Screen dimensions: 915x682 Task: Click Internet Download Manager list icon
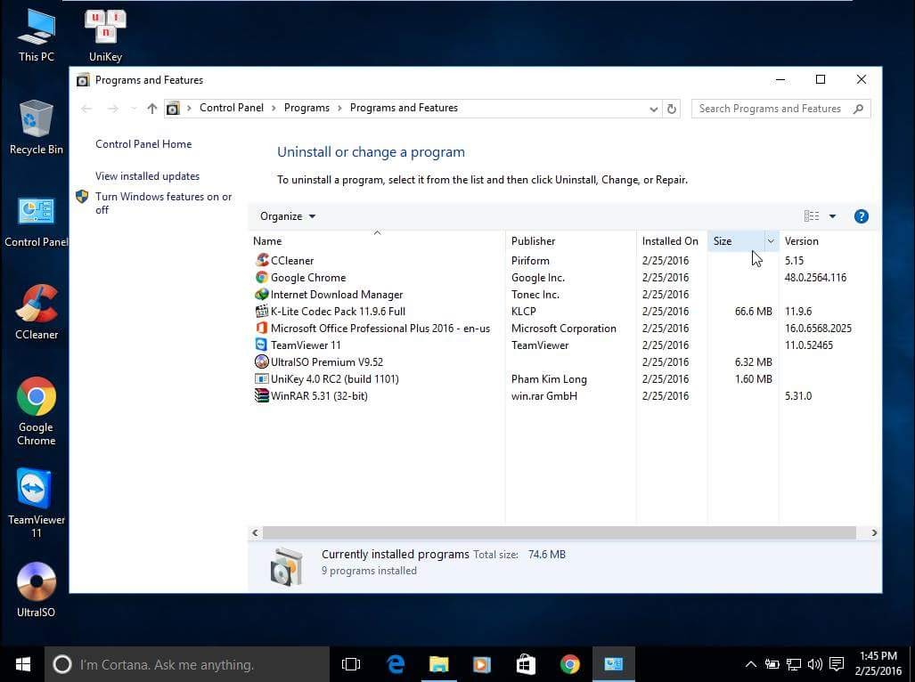262,294
